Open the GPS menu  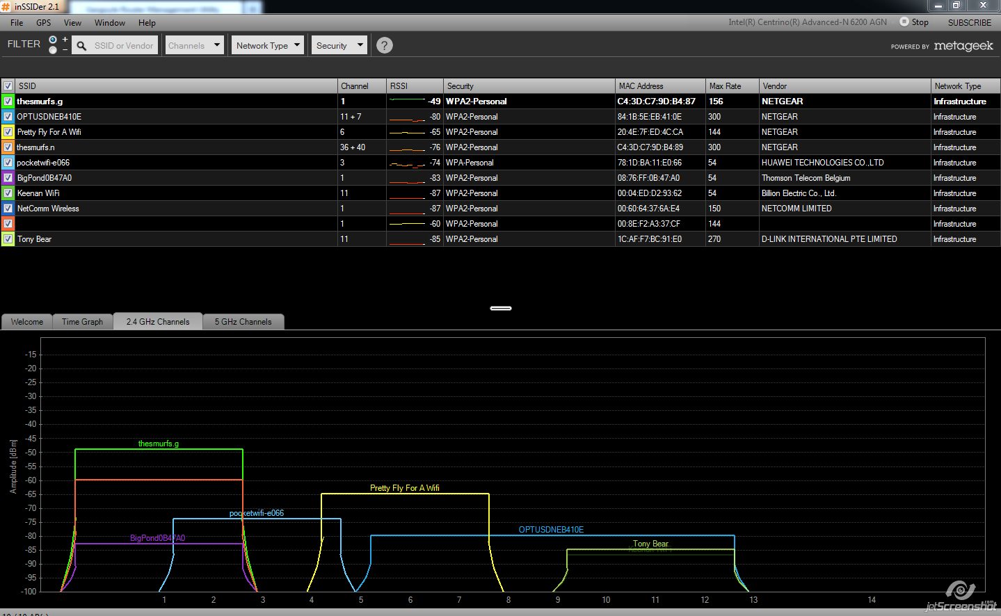[x=43, y=23]
